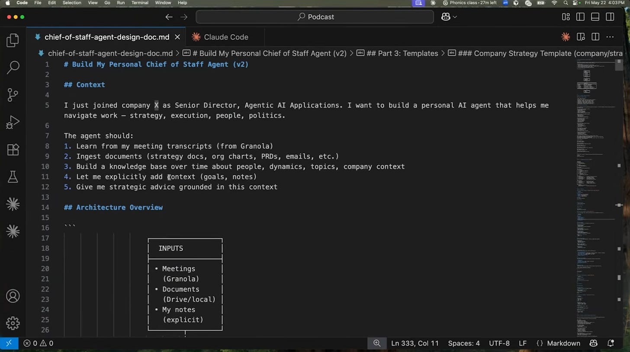Image resolution: width=630 pixels, height=352 pixels.
Task: Open the Selection menu
Action: click(x=72, y=3)
